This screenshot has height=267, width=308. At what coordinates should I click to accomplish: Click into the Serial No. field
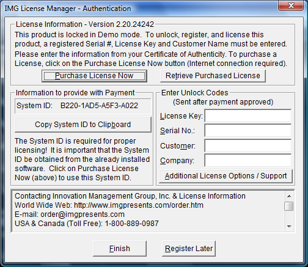[248, 131]
